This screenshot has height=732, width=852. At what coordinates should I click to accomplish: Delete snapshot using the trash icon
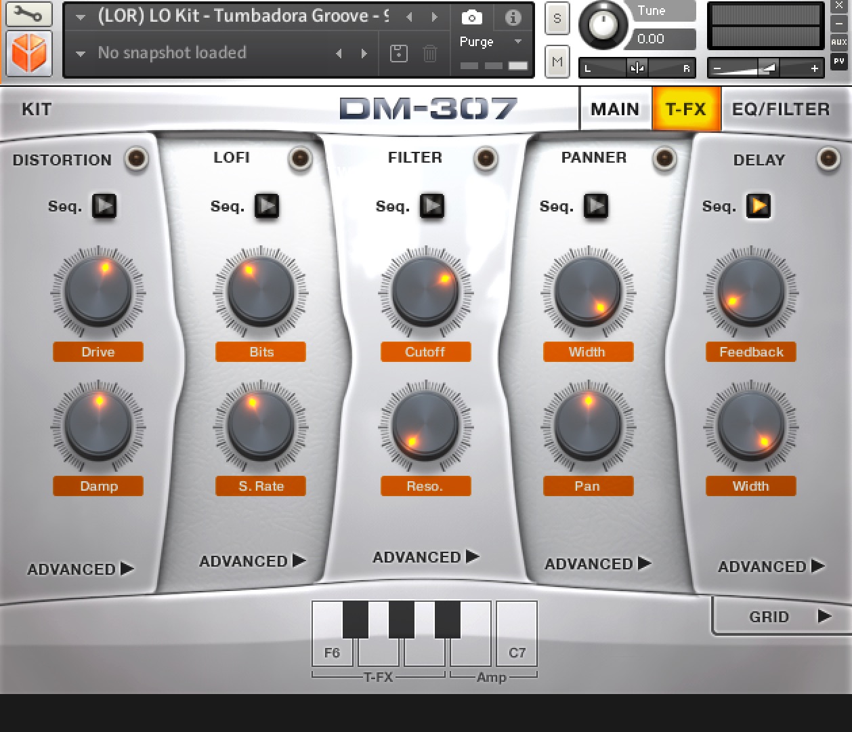click(430, 53)
